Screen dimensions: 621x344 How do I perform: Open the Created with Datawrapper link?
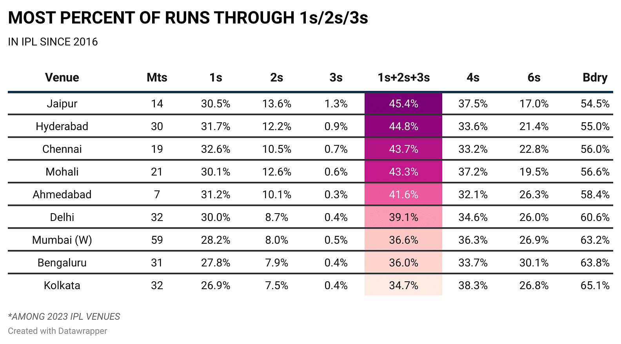57,331
